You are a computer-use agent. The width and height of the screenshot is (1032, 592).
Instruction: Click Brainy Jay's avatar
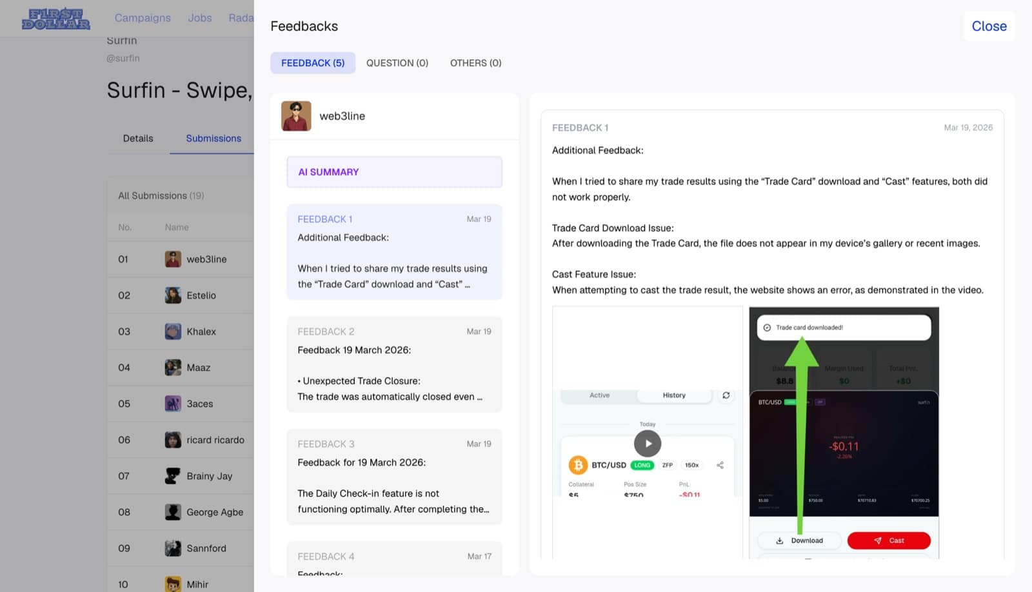[x=173, y=476]
